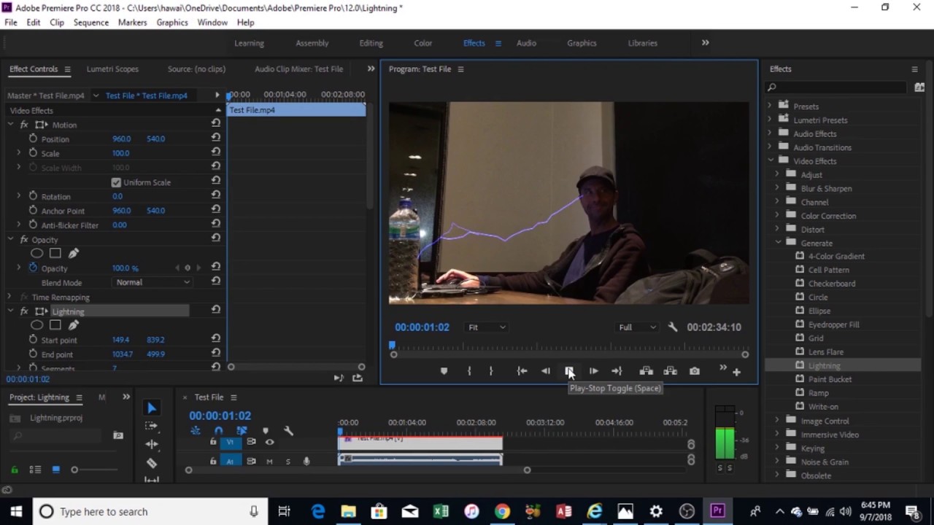
Task: Open the Full playback resolution dropdown
Action: click(637, 327)
